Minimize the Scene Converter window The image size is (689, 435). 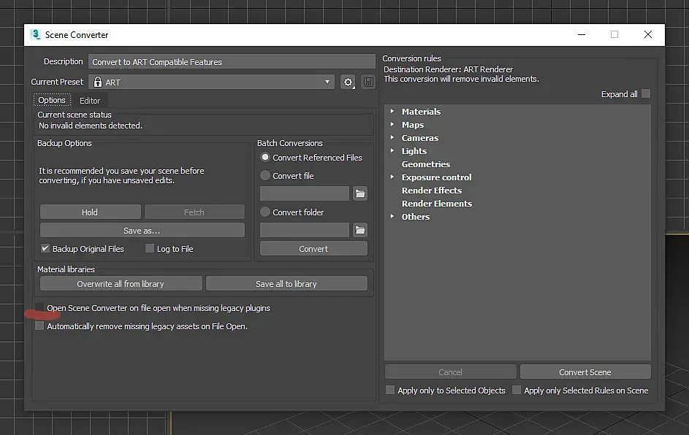pos(582,35)
